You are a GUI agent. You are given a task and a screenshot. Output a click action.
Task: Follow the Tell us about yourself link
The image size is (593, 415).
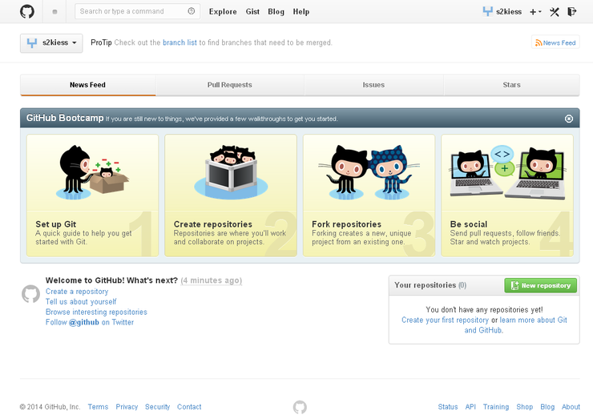[81, 301]
